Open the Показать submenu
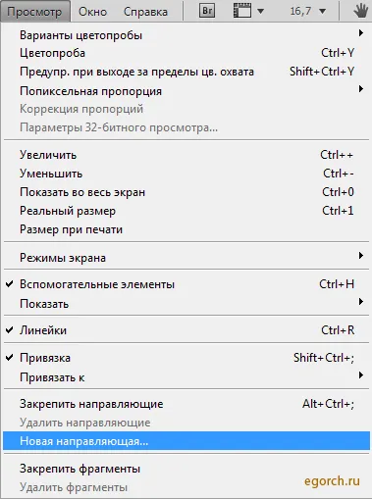The height and width of the screenshot is (499, 372). pos(186,304)
